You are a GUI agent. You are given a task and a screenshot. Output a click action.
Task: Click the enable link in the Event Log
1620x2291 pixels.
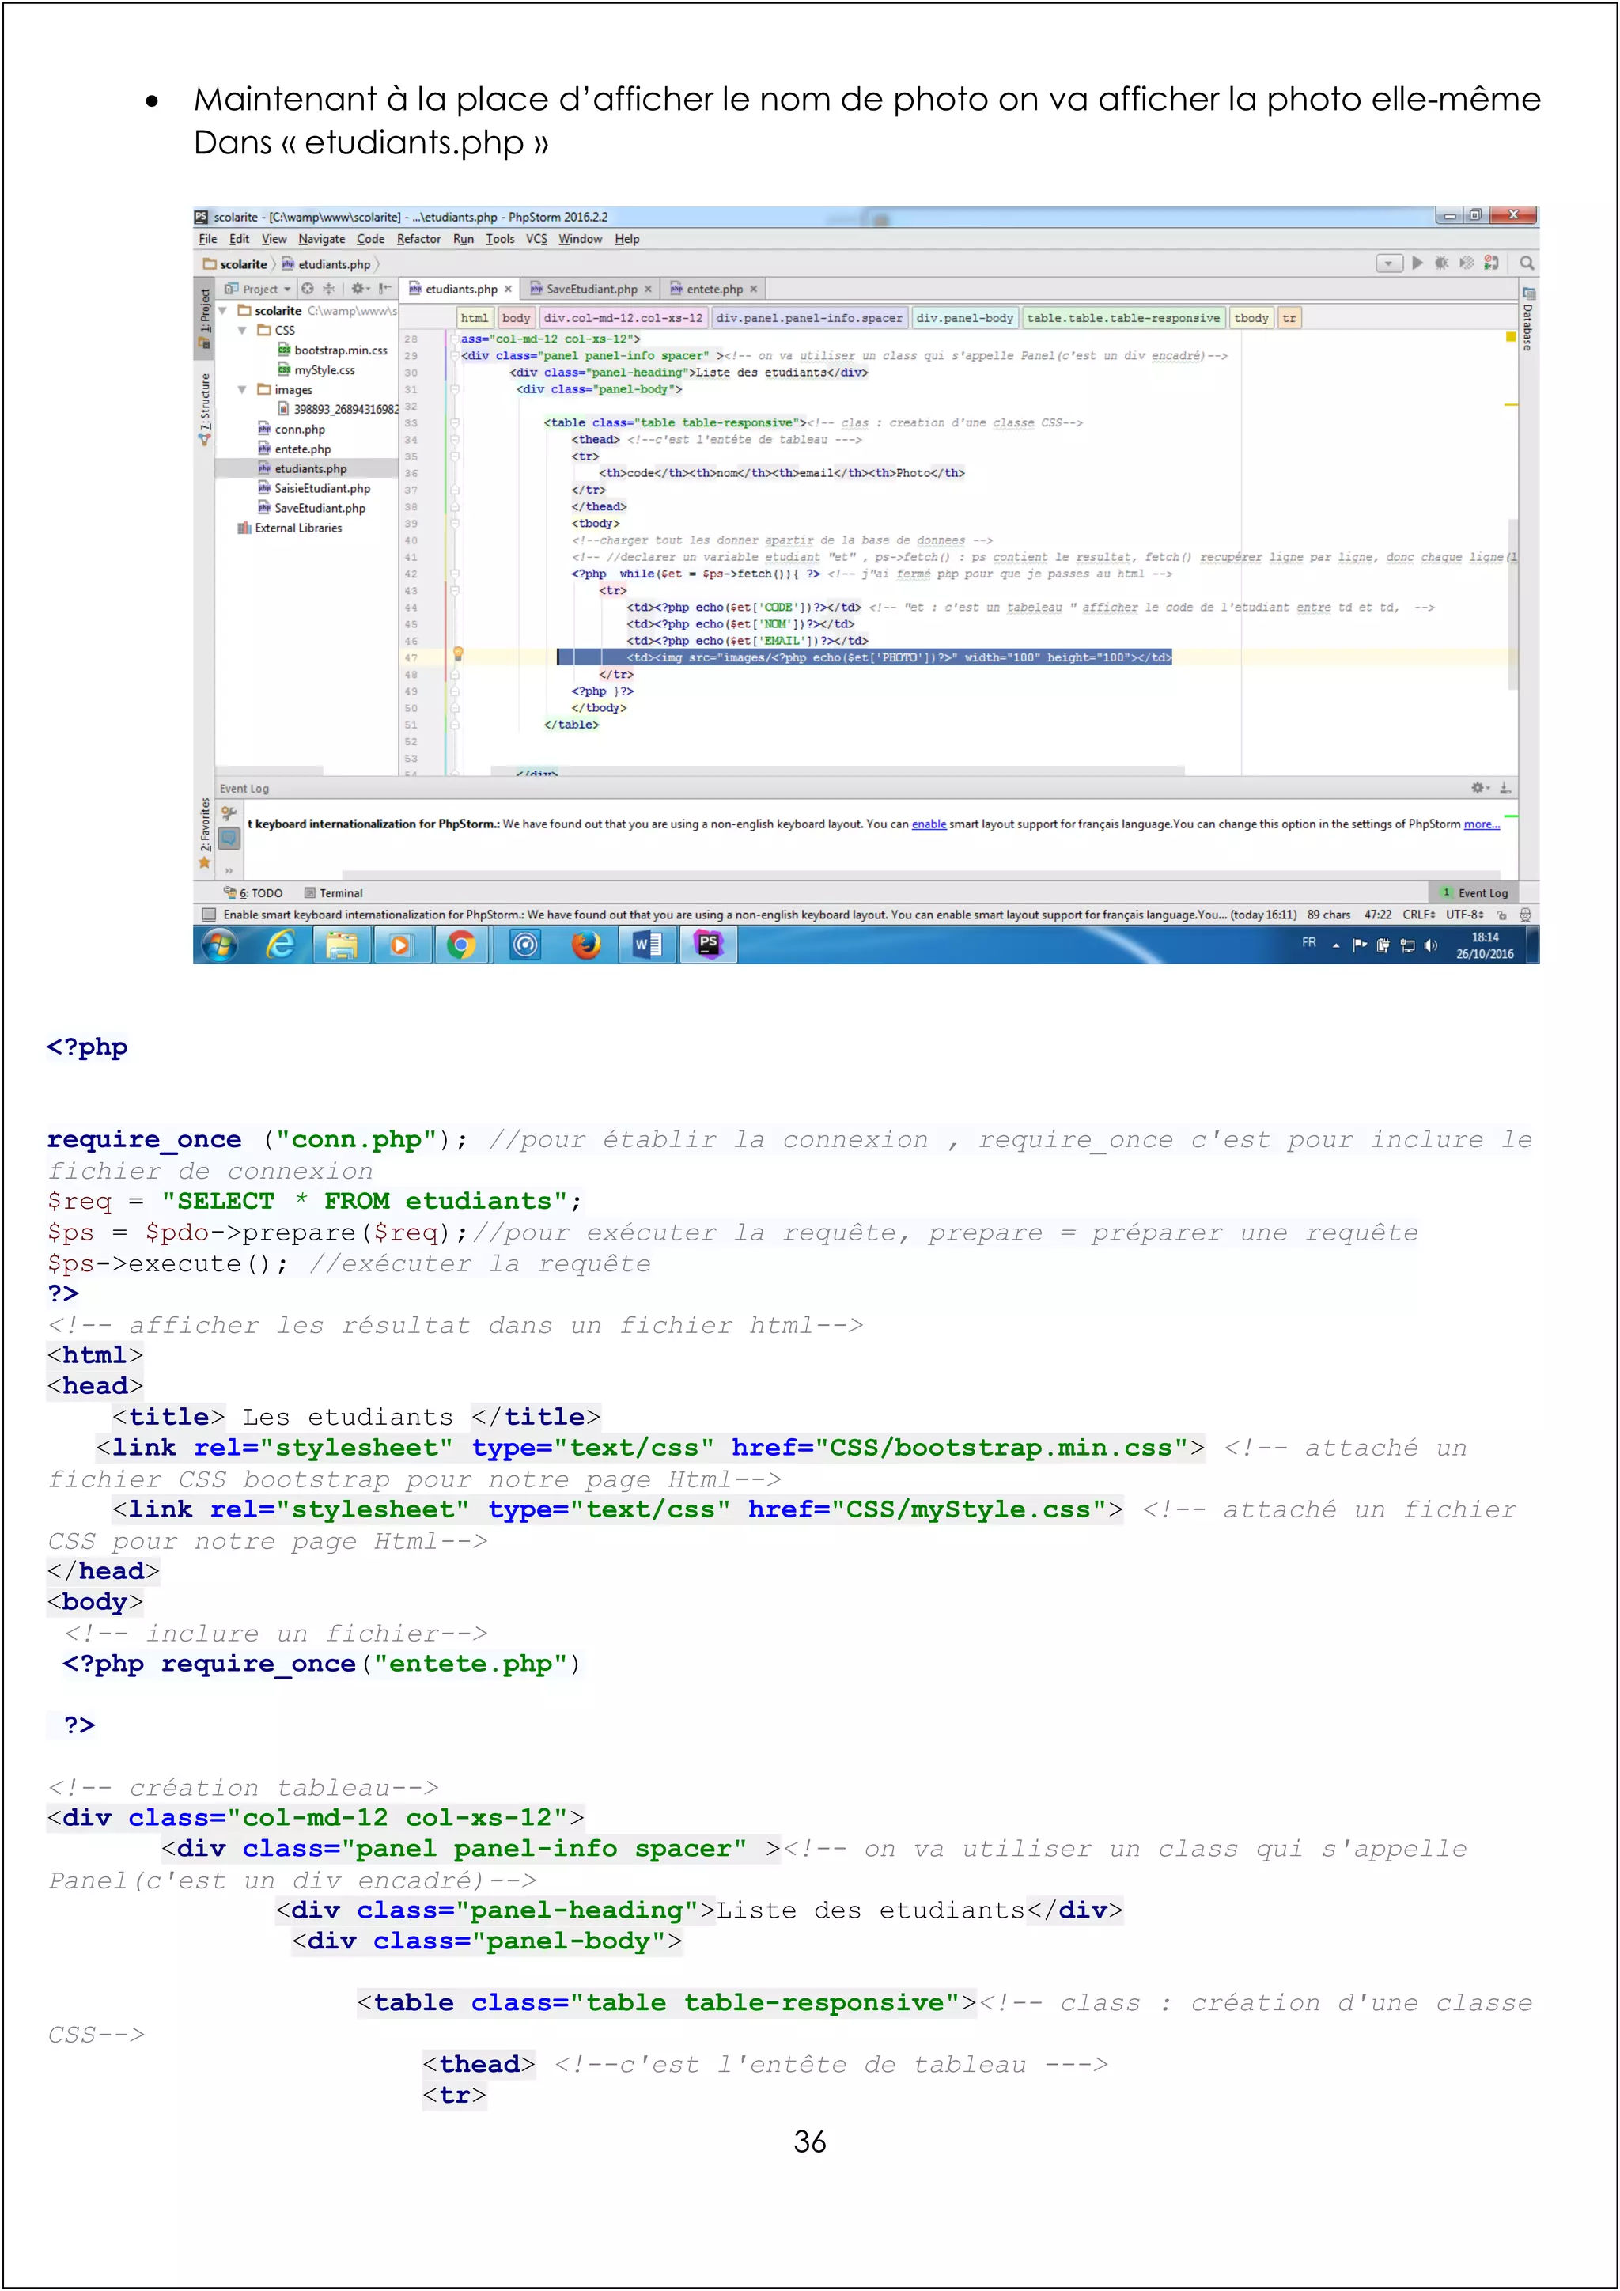click(x=929, y=824)
